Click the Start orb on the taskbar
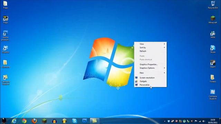Screen dimensions: 221x124 pyautogui.click(x=4, y=121)
